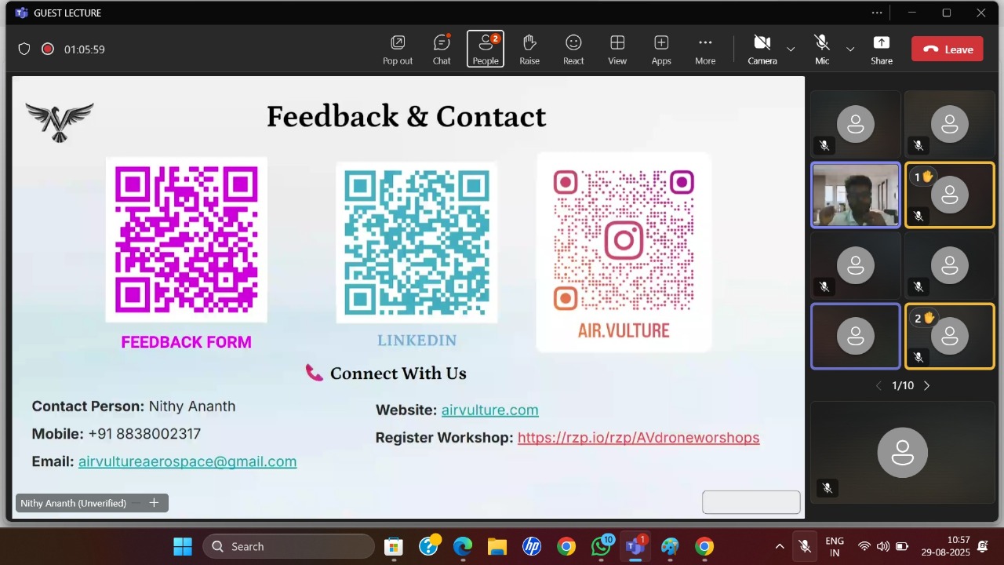Go to next participants page
Screen dimensions: 1004x565
click(x=927, y=385)
